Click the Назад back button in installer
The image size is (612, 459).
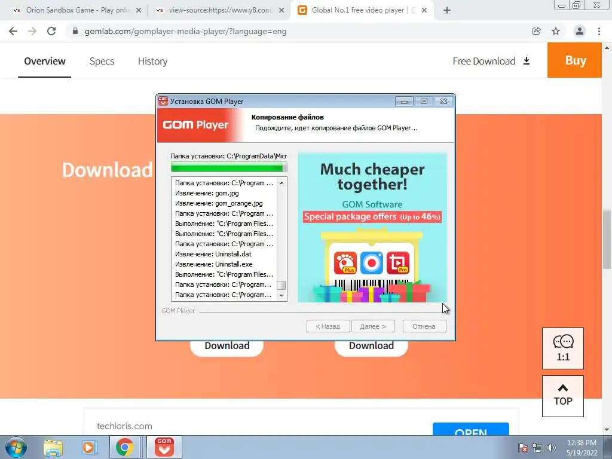pos(328,326)
